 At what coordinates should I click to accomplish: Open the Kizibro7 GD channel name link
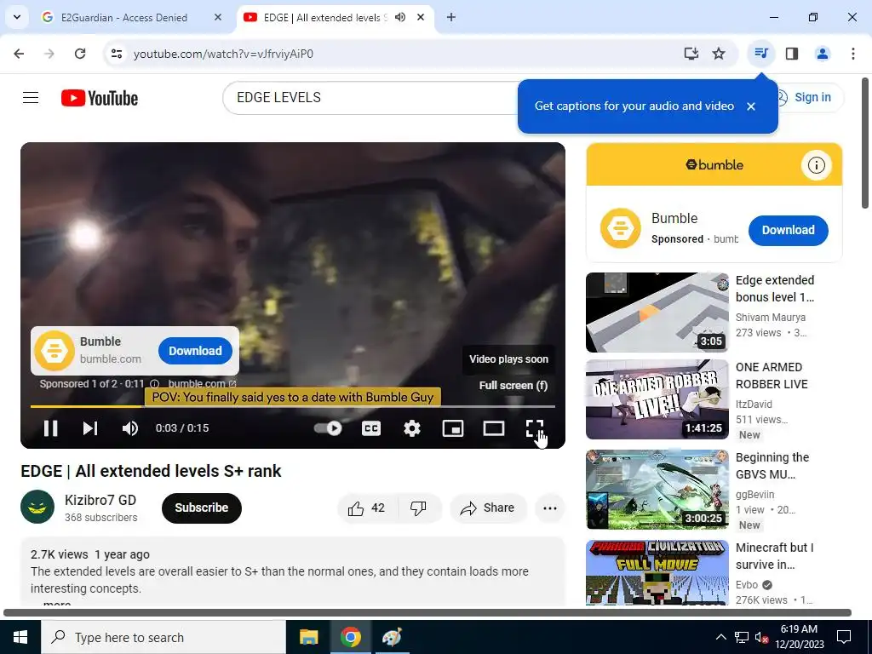(100, 500)
